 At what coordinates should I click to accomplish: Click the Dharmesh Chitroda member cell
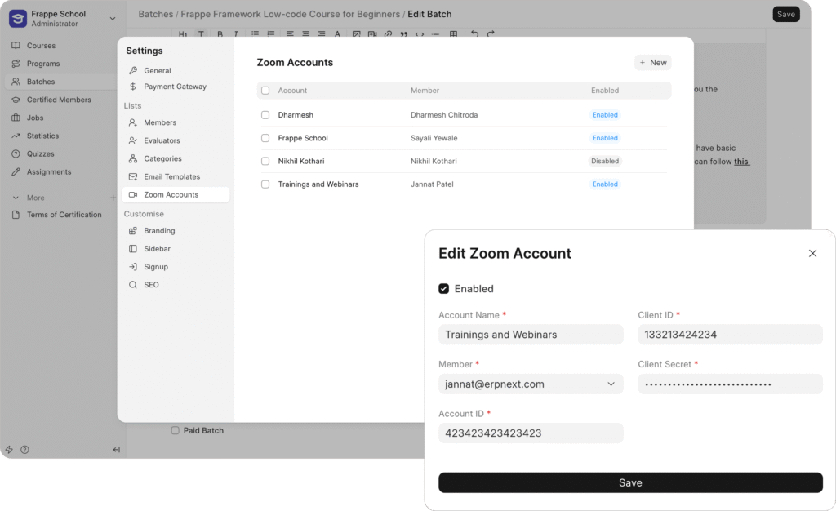[443, 115]
